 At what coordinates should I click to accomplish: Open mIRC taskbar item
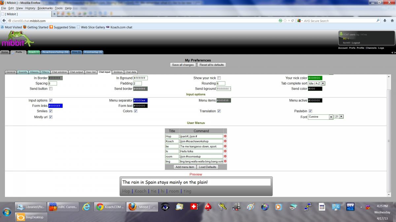pos(64,207)
